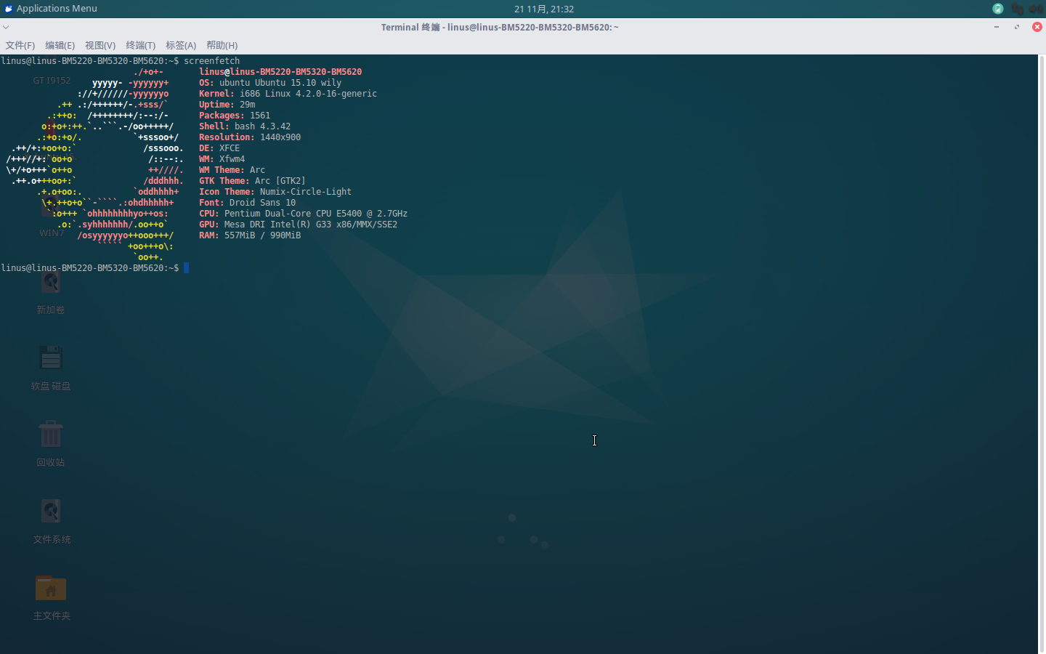Image resolution: width=1046 pixels, height=654 pixels.
Task: Click the terminal's vertical scrollbar
Action: click(1042, 354)
